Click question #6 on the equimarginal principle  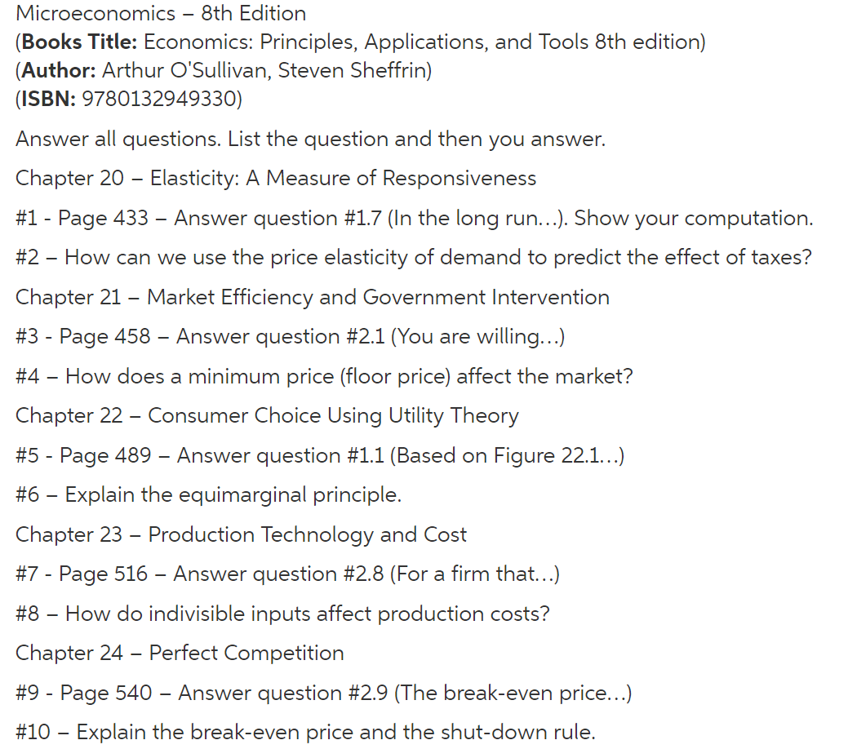click(209, 494)
